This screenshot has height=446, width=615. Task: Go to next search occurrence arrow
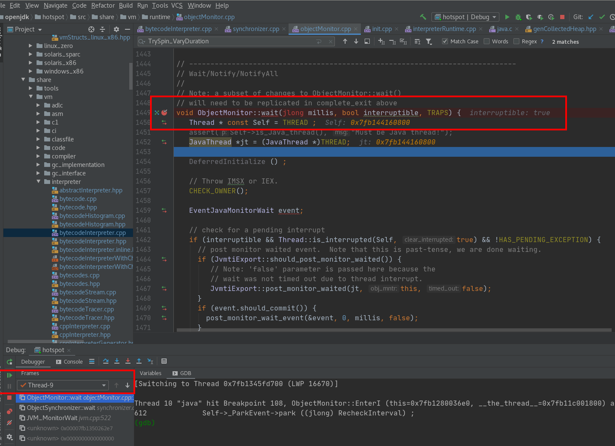(x=356, y=41)
